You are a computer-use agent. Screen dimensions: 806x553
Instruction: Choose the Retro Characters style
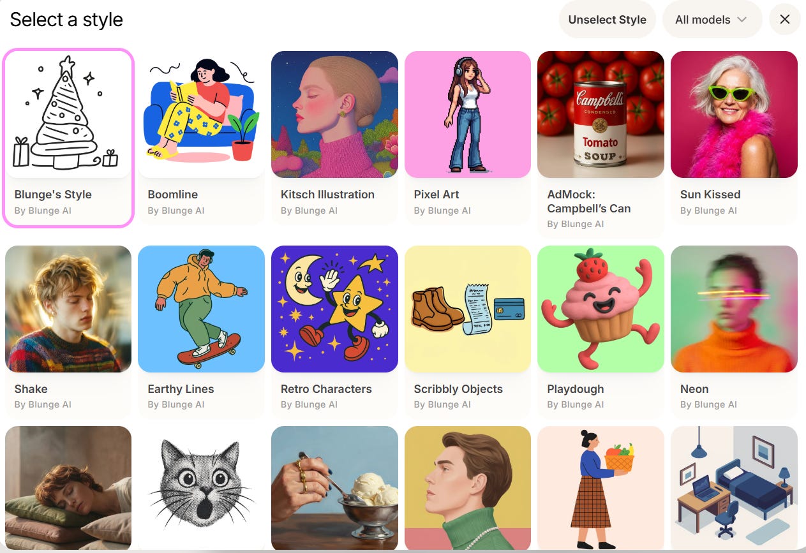pos(334,309)
